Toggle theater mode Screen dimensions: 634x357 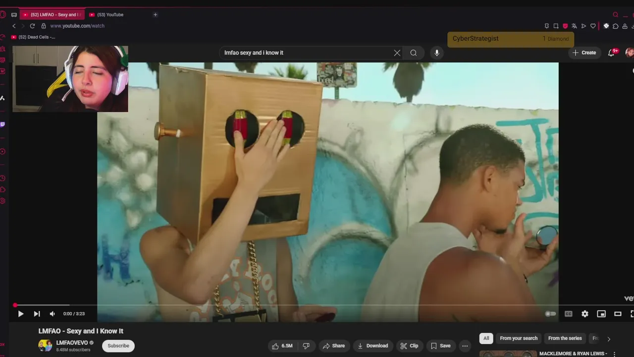coord(618,314)
